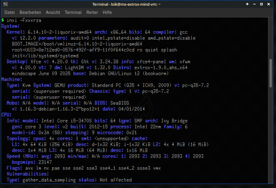Click the 'SeaBIOS' value
This screenshot has width=276, height=188.
pos(120,103)
